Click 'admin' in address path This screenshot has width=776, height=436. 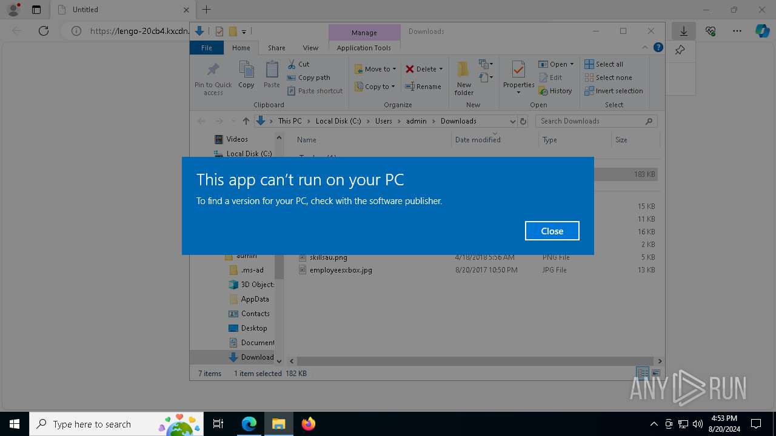pos(416,121)
